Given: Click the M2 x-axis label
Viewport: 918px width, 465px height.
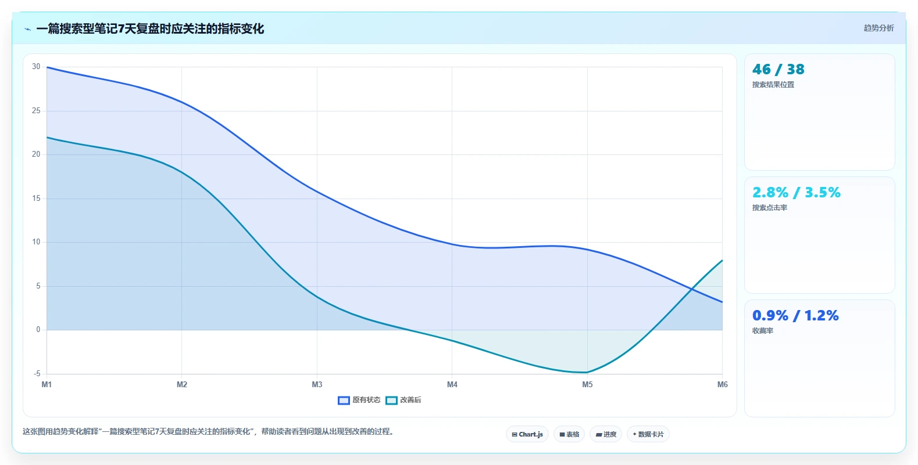Looking at the screenshot, I should [182, 384].
